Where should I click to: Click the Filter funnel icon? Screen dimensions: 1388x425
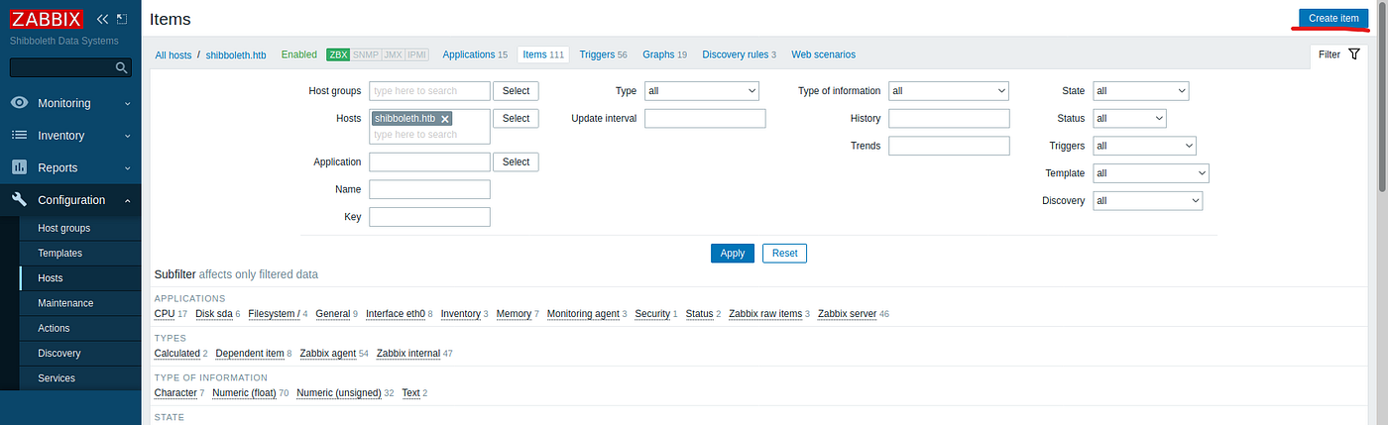[1354, 54]
